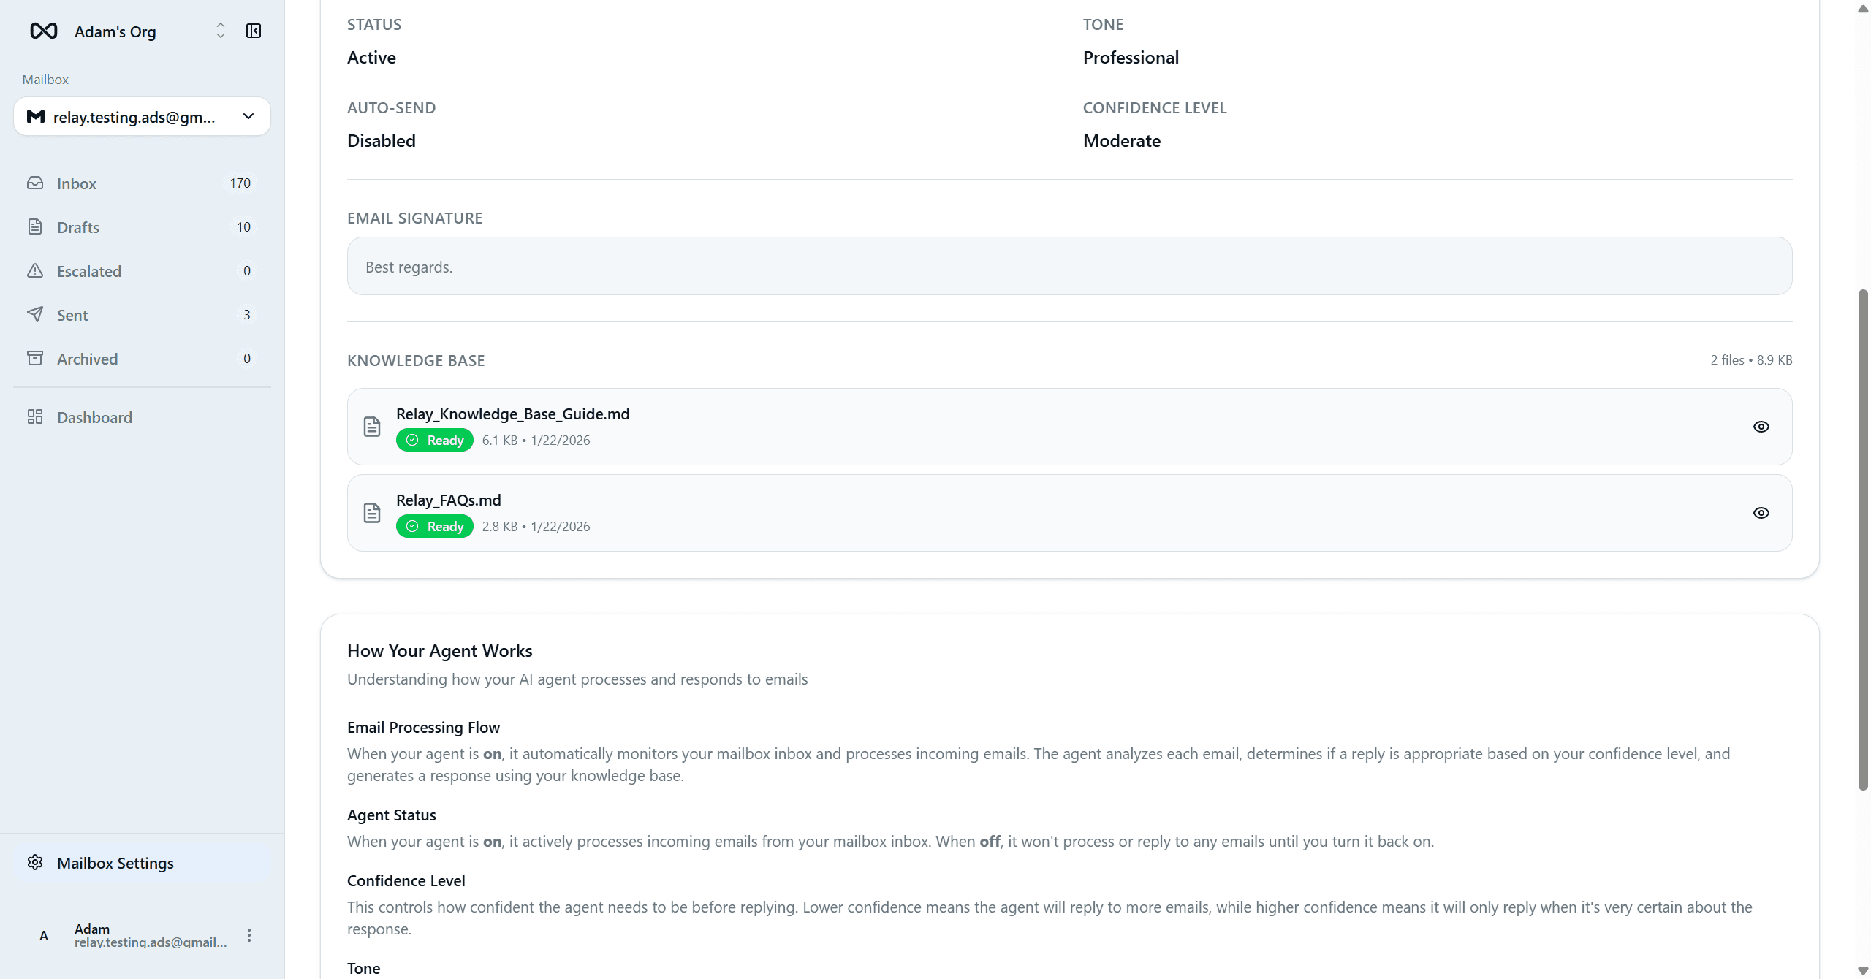Open the mailbox selector dropdown
This screenshot has height=979, width=1871.
click(248, 116)
